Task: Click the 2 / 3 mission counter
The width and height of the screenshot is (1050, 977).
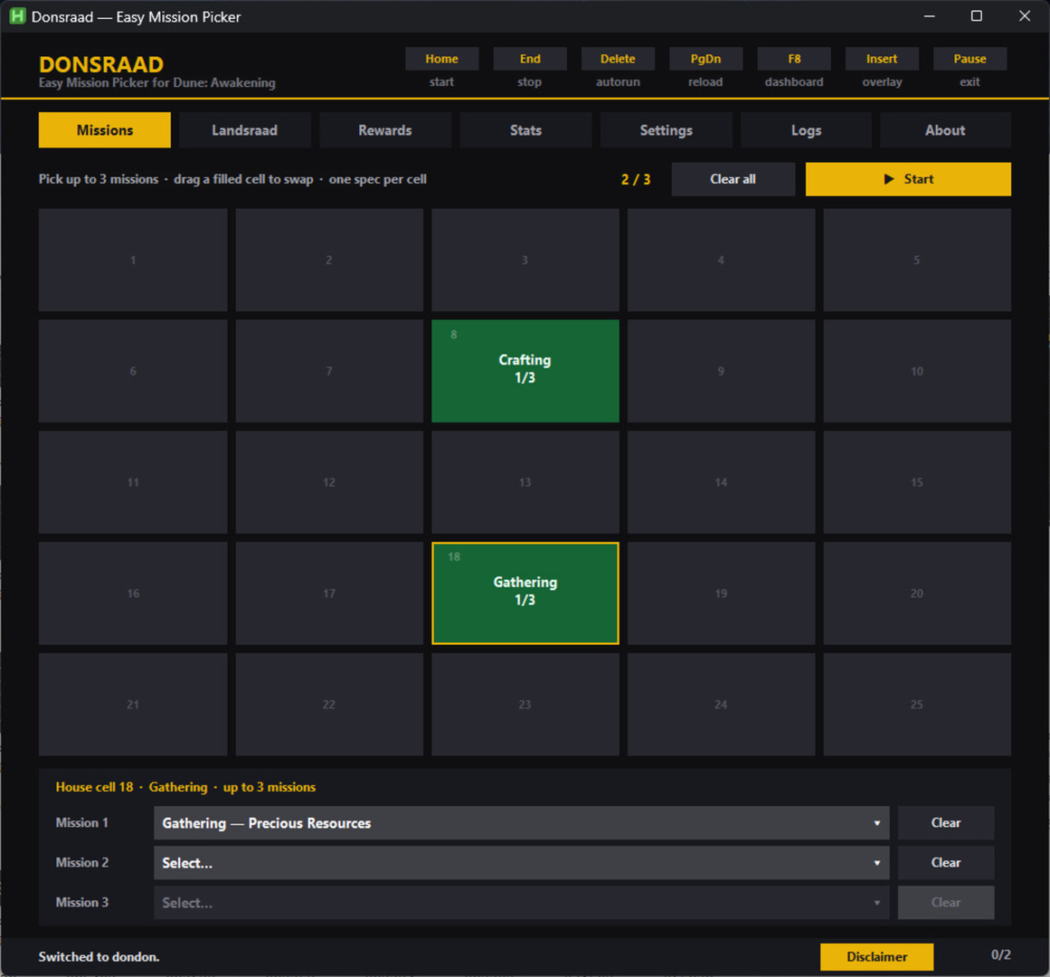Action: (636, 179)
